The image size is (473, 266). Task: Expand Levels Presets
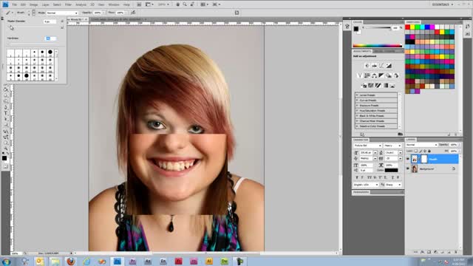(357, 95)
